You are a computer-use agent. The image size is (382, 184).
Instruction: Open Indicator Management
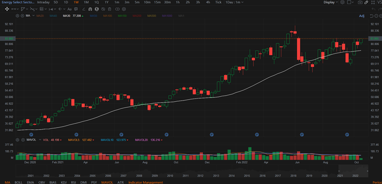pyautogui.click(x=146, y=182)
